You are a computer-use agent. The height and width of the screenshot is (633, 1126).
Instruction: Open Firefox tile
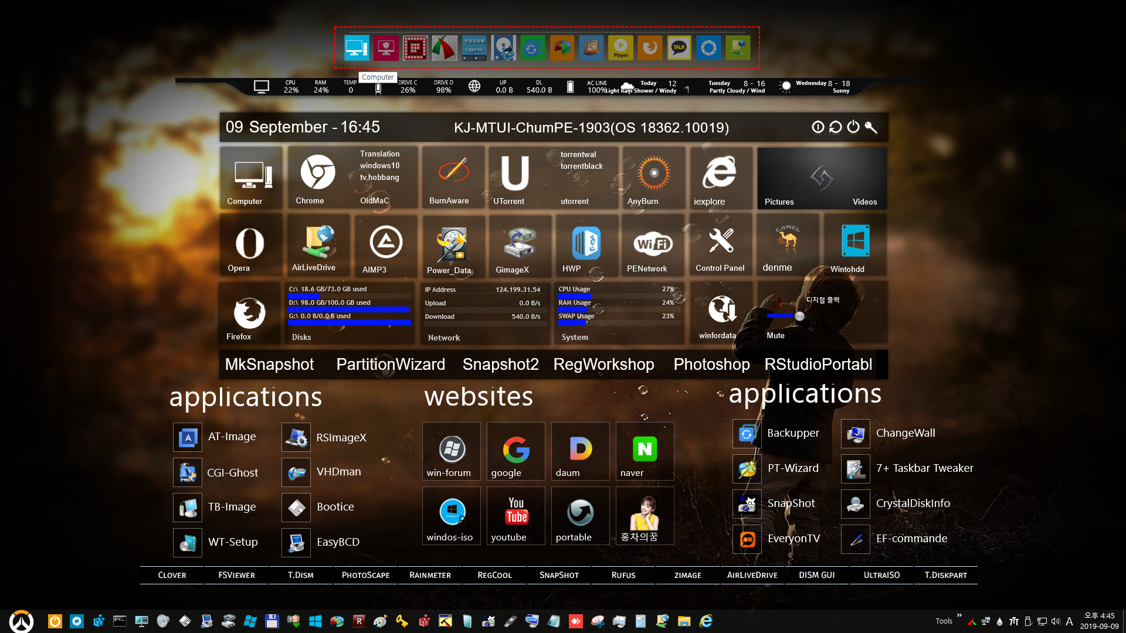click(250, 312)
